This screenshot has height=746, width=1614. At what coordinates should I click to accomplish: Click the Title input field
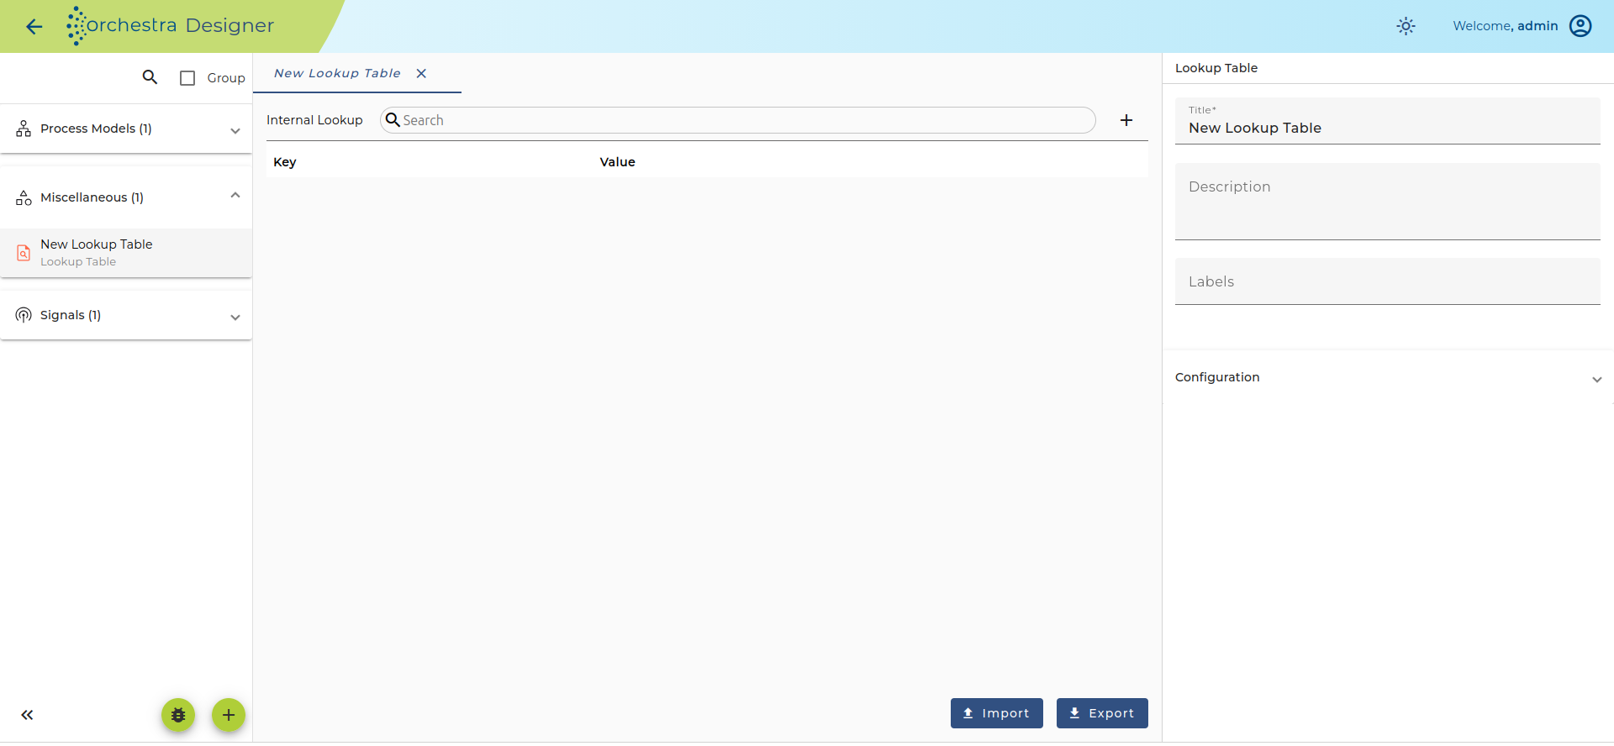(1388, 121)
